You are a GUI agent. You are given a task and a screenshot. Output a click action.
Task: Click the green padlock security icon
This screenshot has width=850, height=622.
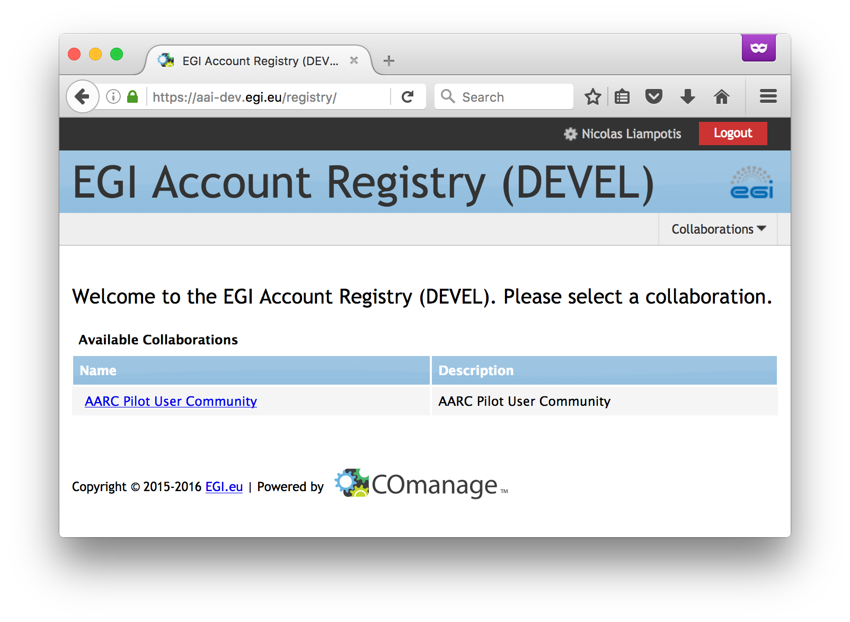pyautogui.click(x=132, y=96)
